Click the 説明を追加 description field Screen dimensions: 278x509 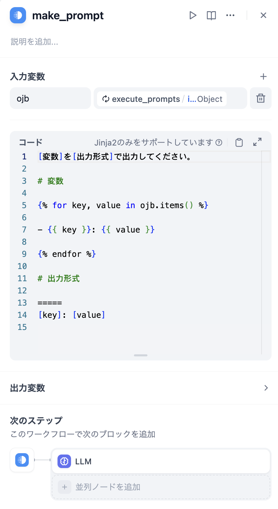pos(34,42)
